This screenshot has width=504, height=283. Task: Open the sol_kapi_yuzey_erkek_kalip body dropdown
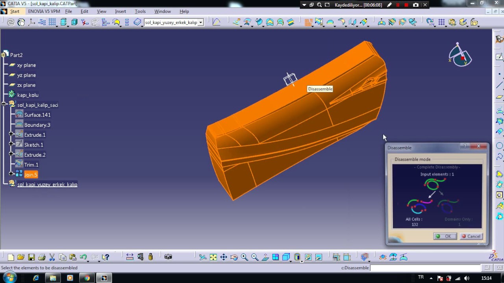pyautogui.click(x=200, y=22)
